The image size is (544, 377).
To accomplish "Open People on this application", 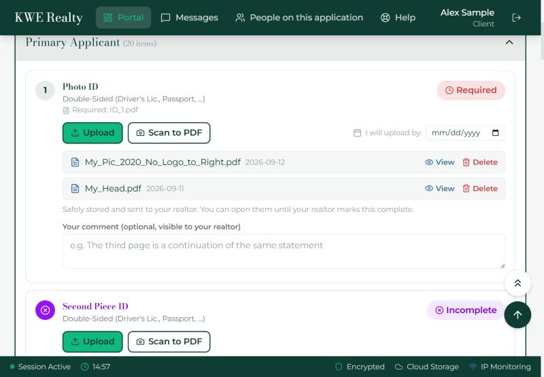I will coord(299,18).
